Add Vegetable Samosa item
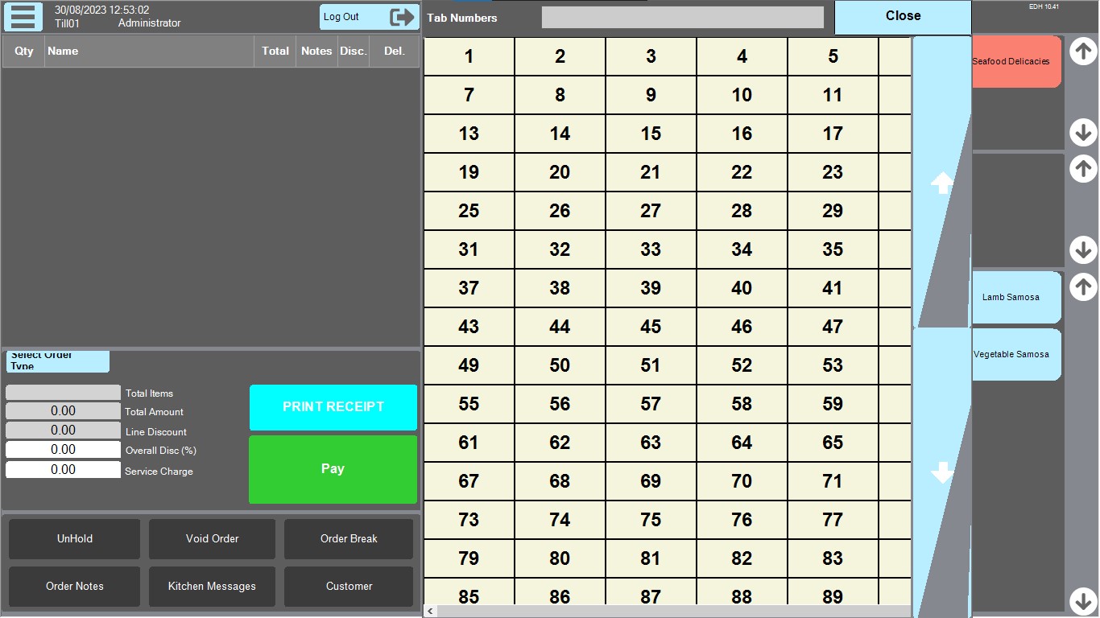Image resolution: width=1100 pixels, height=618 pixels. [1015, 355]
